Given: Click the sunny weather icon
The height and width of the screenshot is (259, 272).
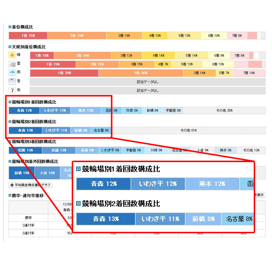Looking at the screenshot, I should pos(12,55).
